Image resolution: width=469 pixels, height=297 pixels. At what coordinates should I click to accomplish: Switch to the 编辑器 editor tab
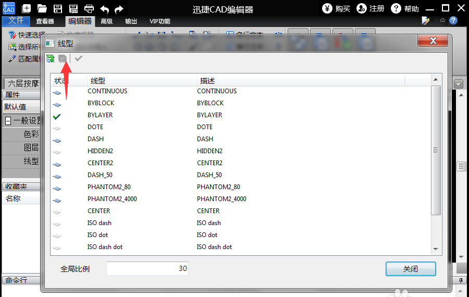pyautogui.click(x=80, y=21)
